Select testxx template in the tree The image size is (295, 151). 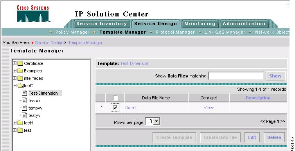(x=34, y=101)
